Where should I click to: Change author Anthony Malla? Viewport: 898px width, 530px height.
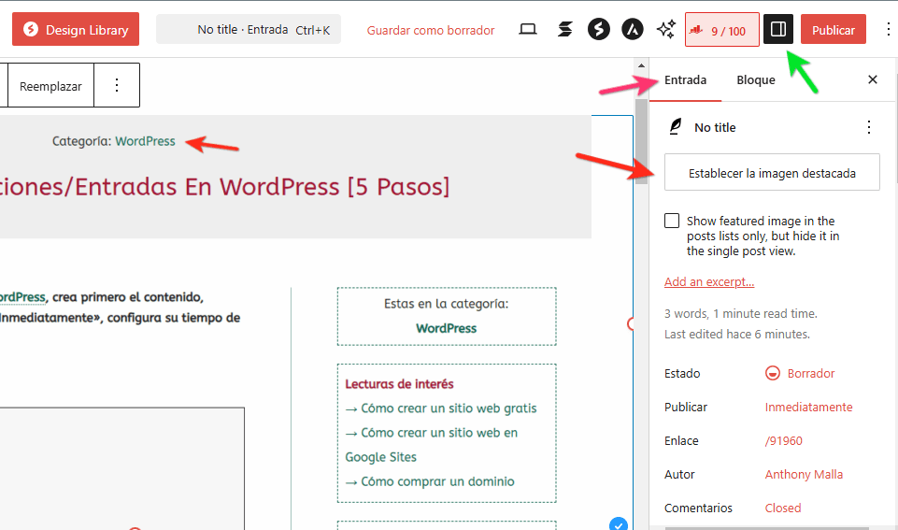(x=804, y=475)
